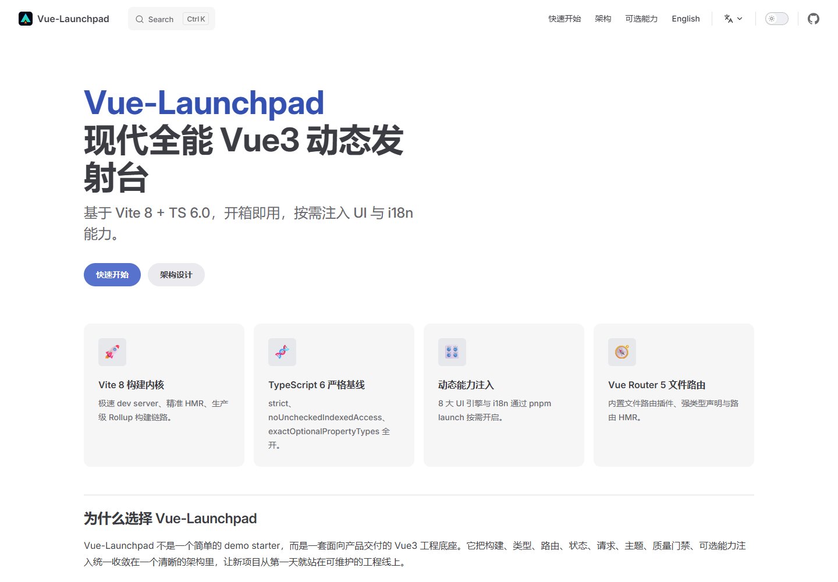This screenshot has height=582, width=838.
Task: Open the GitHub repository icon
Action: (814, 19)
